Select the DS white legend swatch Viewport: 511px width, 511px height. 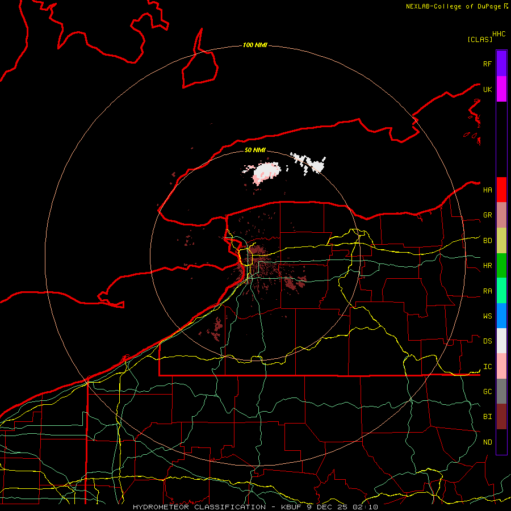(x=501, y=341)
